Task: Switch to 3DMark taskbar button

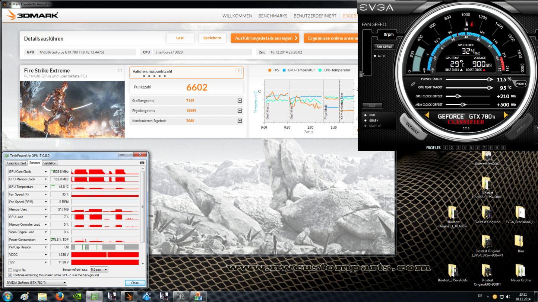Action: 129,296
